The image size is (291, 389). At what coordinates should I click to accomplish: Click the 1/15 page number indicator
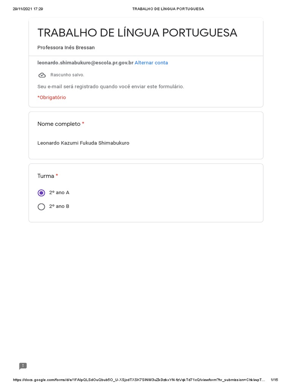[274, 380]
